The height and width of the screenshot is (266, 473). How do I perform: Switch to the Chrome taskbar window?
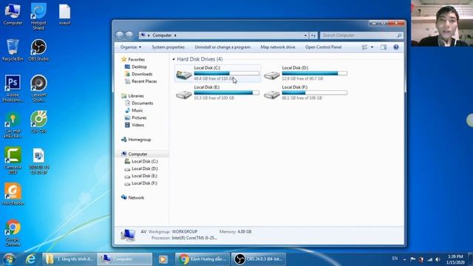click(x=203, y=259)
